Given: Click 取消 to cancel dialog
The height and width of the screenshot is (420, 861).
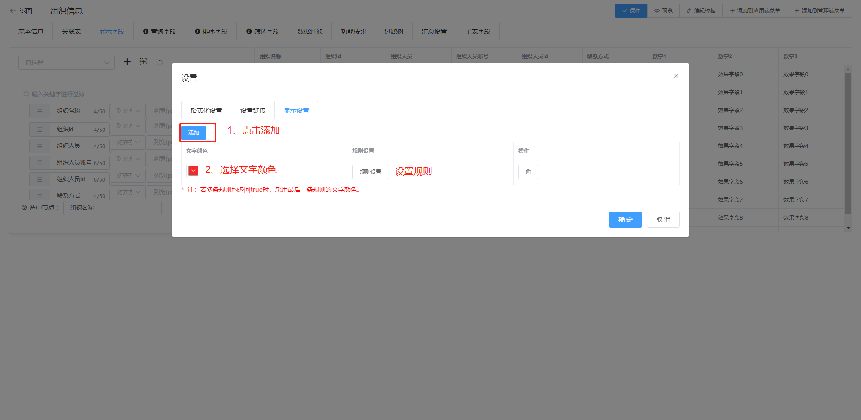Looking at the screenshot, I should (663, 220).
